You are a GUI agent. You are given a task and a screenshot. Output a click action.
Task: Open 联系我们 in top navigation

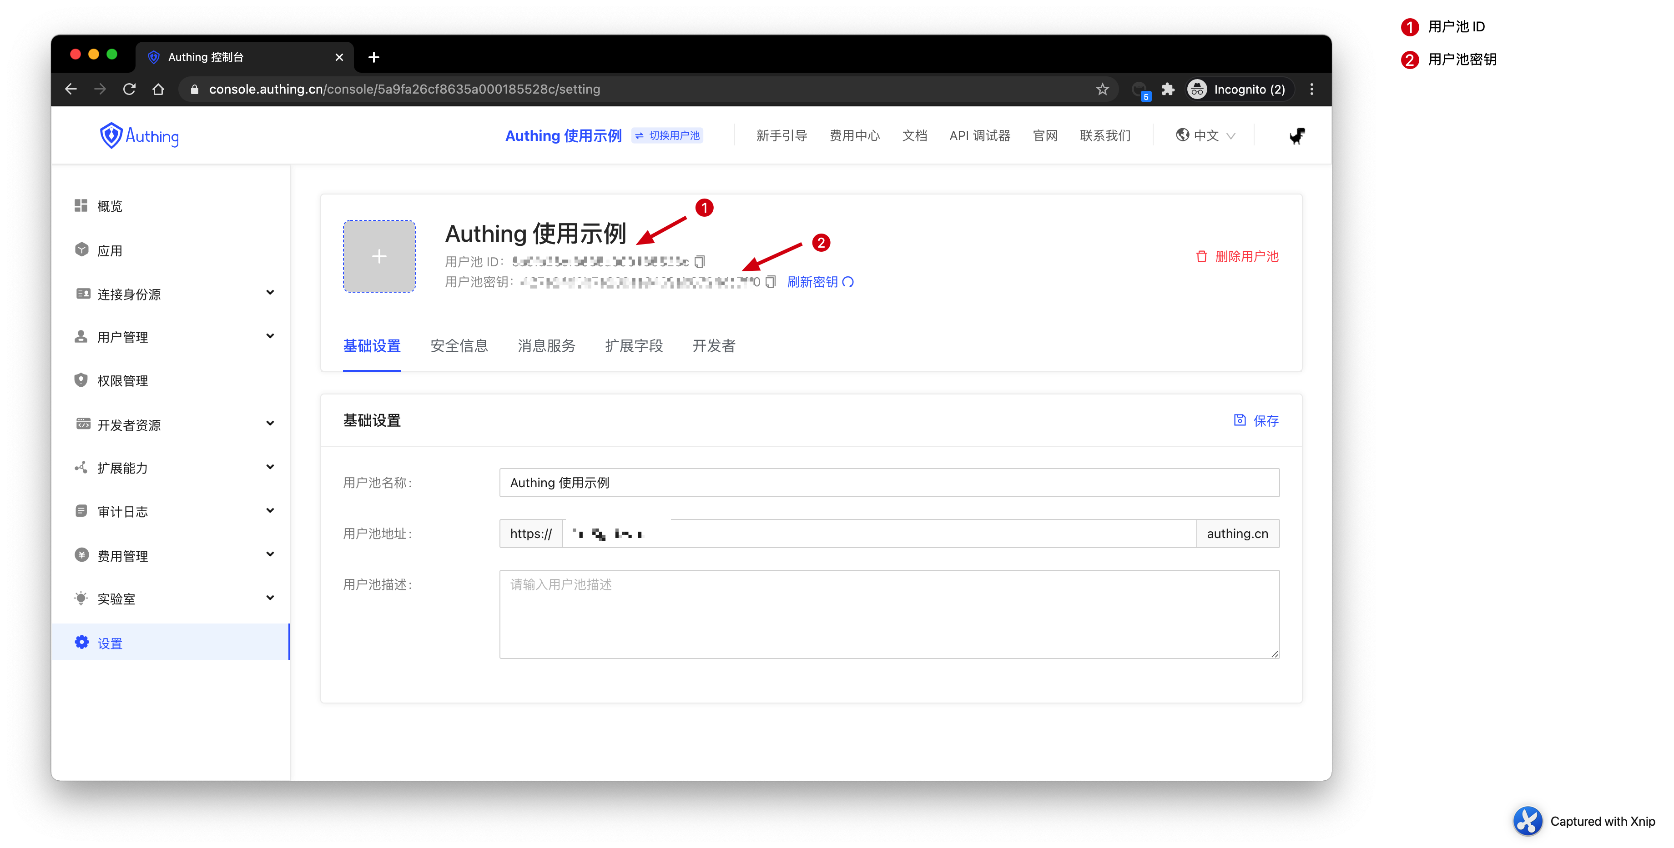click(x=1105, y=136)
